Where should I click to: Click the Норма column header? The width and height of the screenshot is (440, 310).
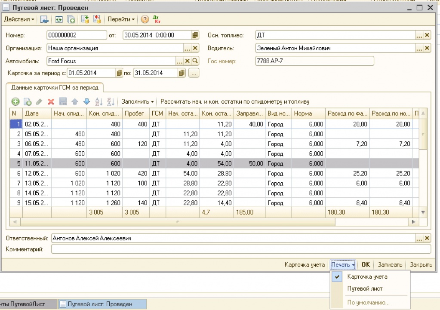(x=308, y=114)
